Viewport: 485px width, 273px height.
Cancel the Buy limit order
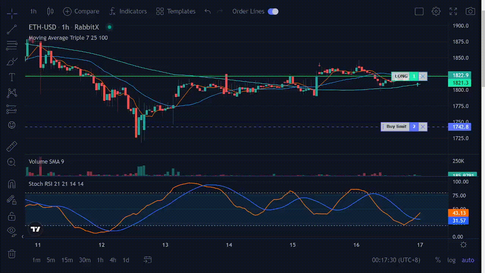[x=423, y=127]
